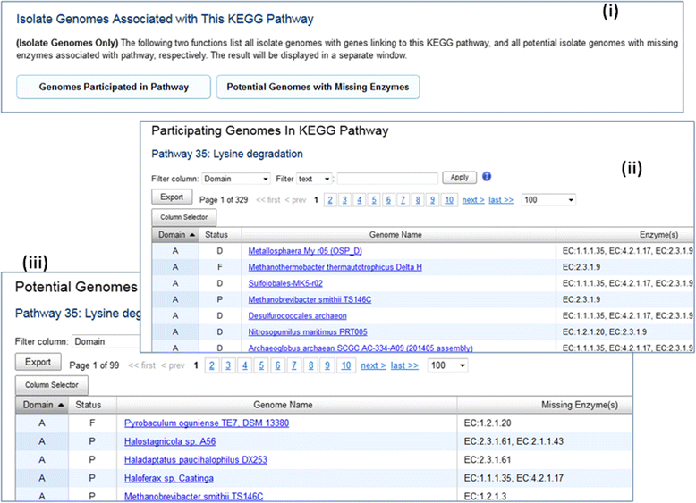Open Pyrobaculum oguniense TE7, DSM 13380 genome
The height and width of the screenshot is (503, 696).
click(207, 423)
